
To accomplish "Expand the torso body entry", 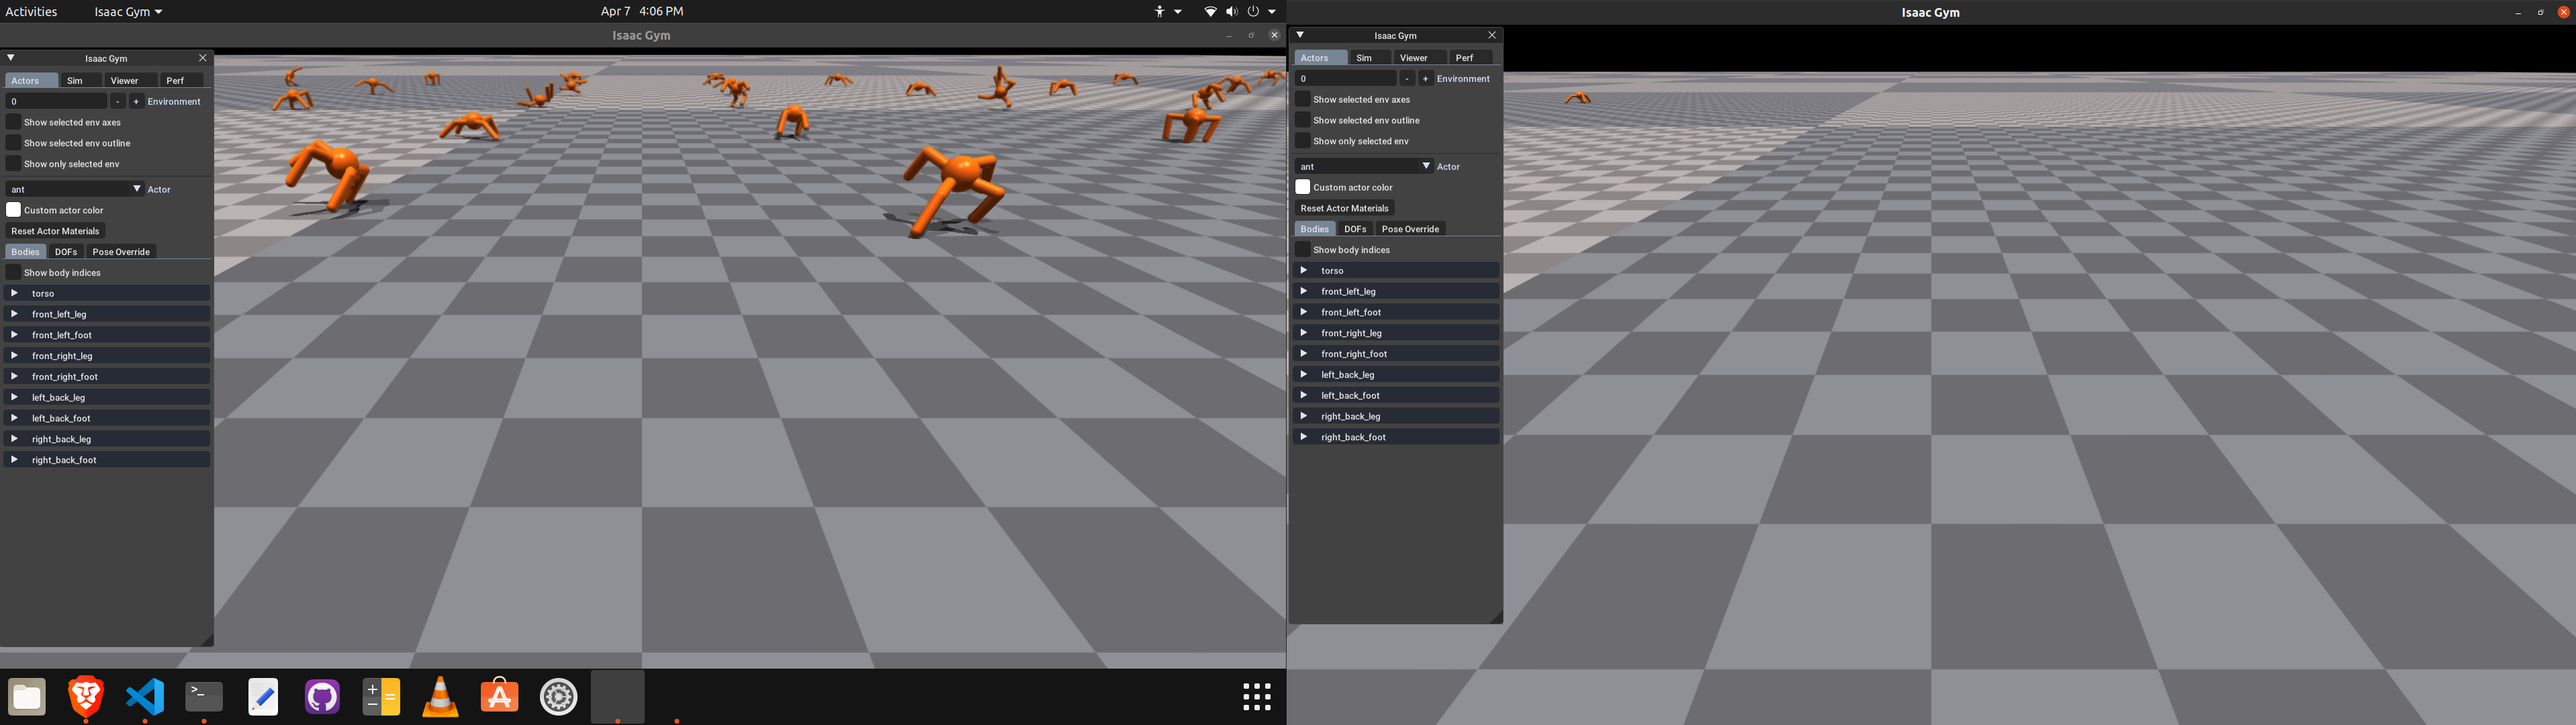I will click(14, 292).
